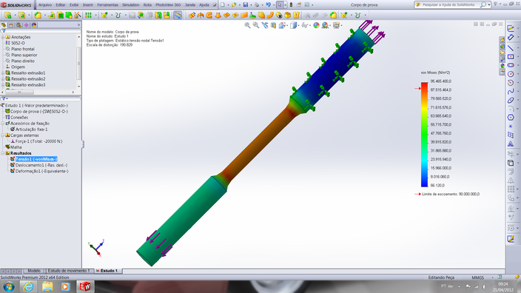521x293 pixels.
Task: Select Deformação1 (-Equivalente-) result
Action: tap(42, 171)
